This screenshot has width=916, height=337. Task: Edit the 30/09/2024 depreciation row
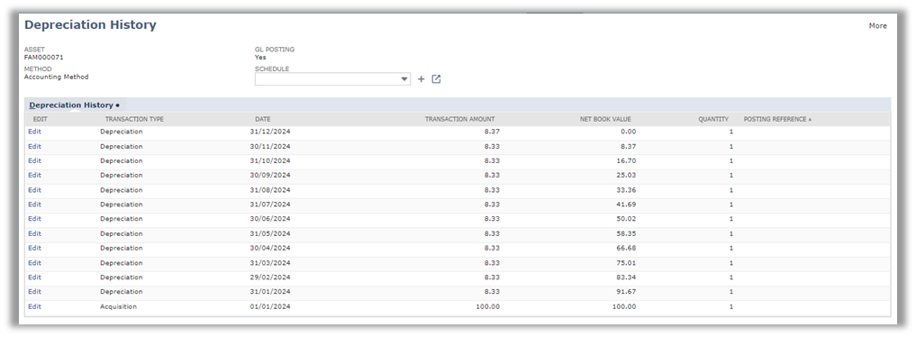tap(34, 175)
